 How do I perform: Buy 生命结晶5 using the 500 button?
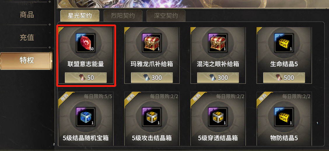click(284, 78)
